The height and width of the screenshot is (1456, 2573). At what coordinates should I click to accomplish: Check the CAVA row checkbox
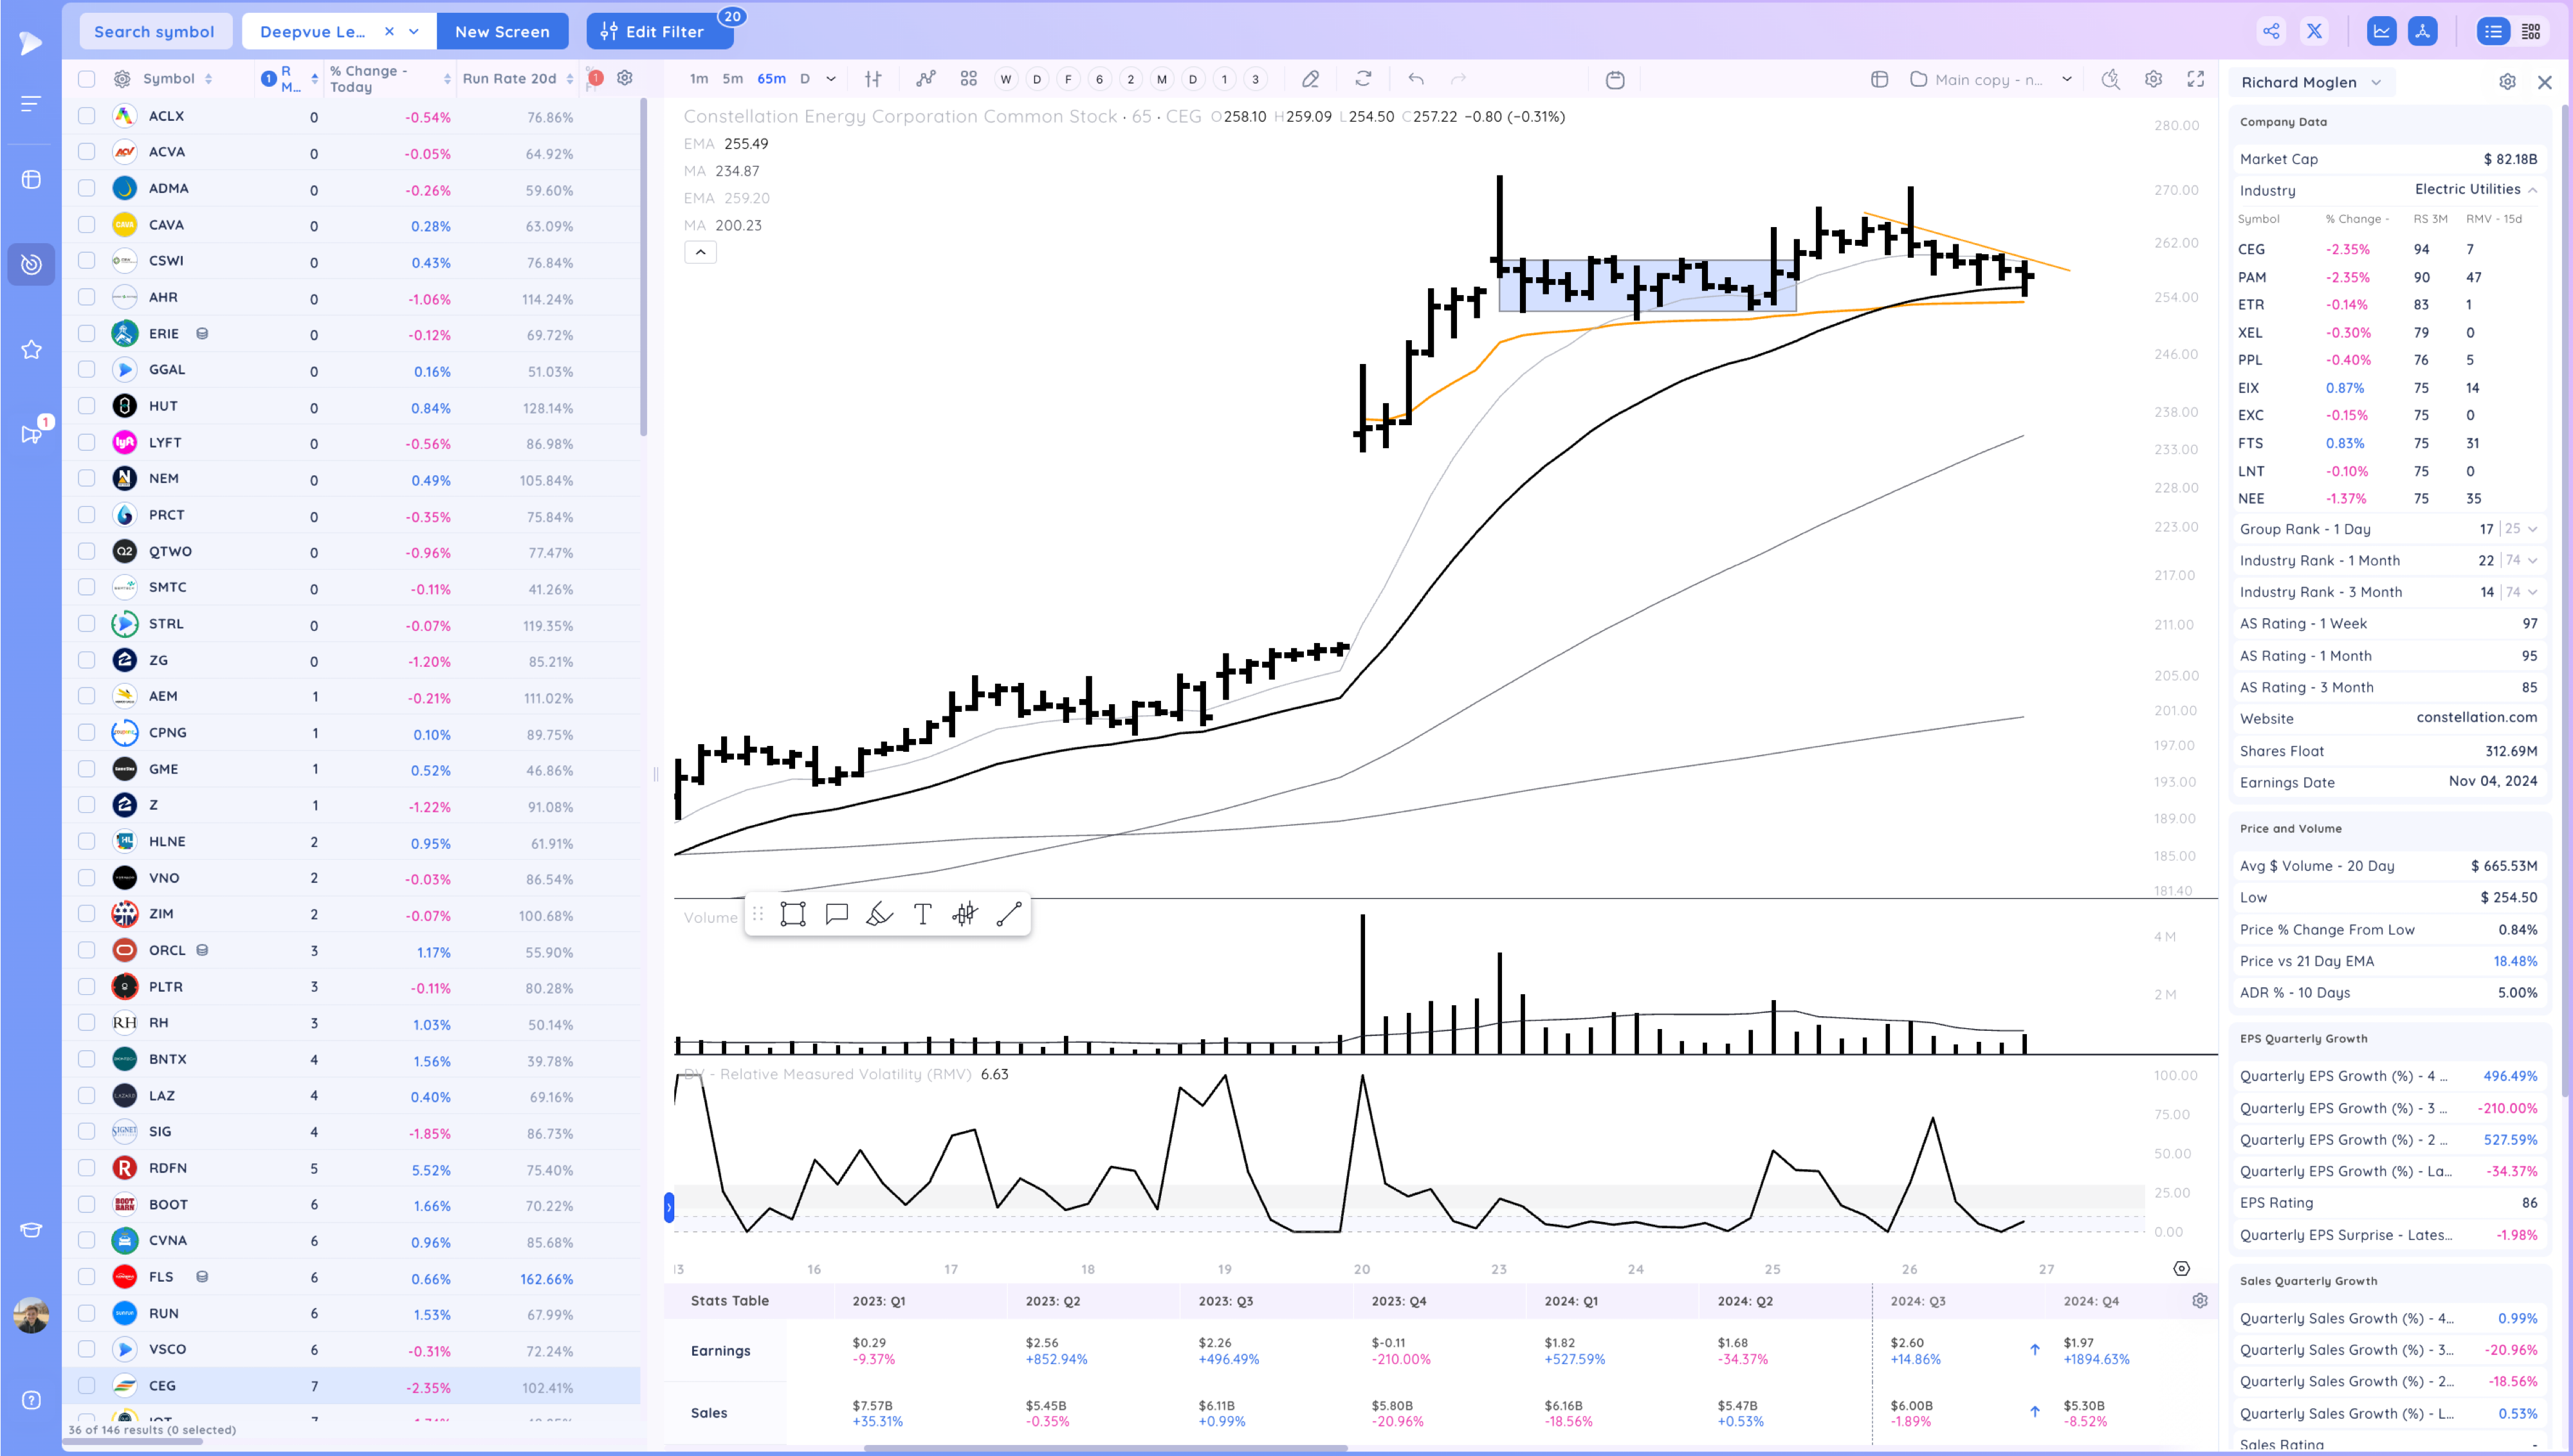point(87,225)
